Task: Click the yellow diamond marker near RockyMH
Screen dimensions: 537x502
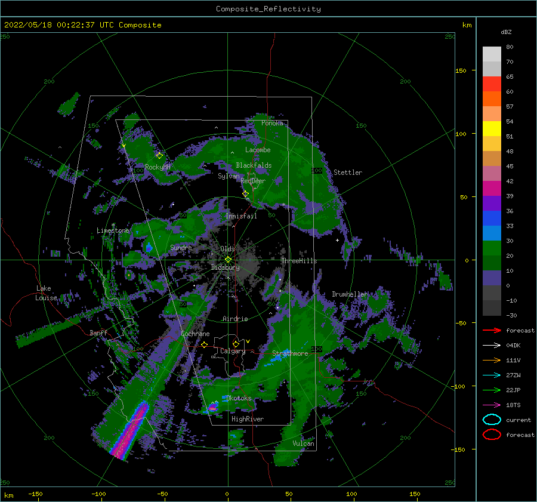Action: pos(159,156)
